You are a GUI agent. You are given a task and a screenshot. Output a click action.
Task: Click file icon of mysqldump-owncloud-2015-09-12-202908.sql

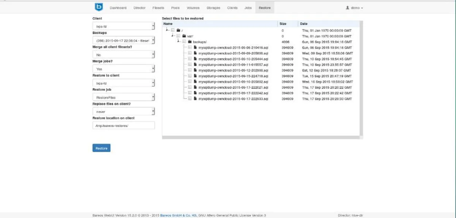[x=195, y=70]
